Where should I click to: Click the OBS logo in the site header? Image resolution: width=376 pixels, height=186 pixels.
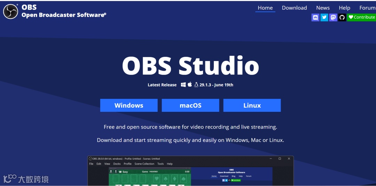(x=10, y=11)
